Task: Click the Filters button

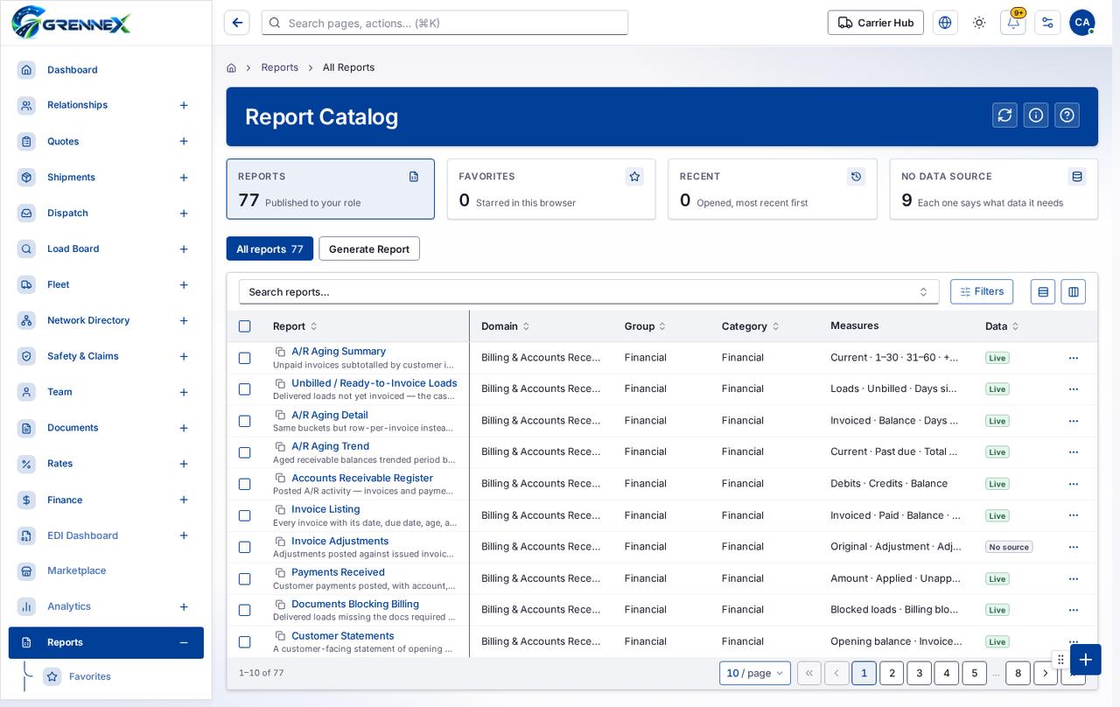Action: [982, 291]
